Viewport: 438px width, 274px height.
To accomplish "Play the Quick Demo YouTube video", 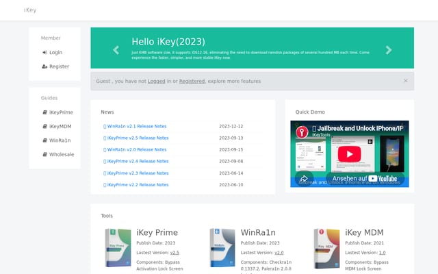I will click(x=350, y=154).
